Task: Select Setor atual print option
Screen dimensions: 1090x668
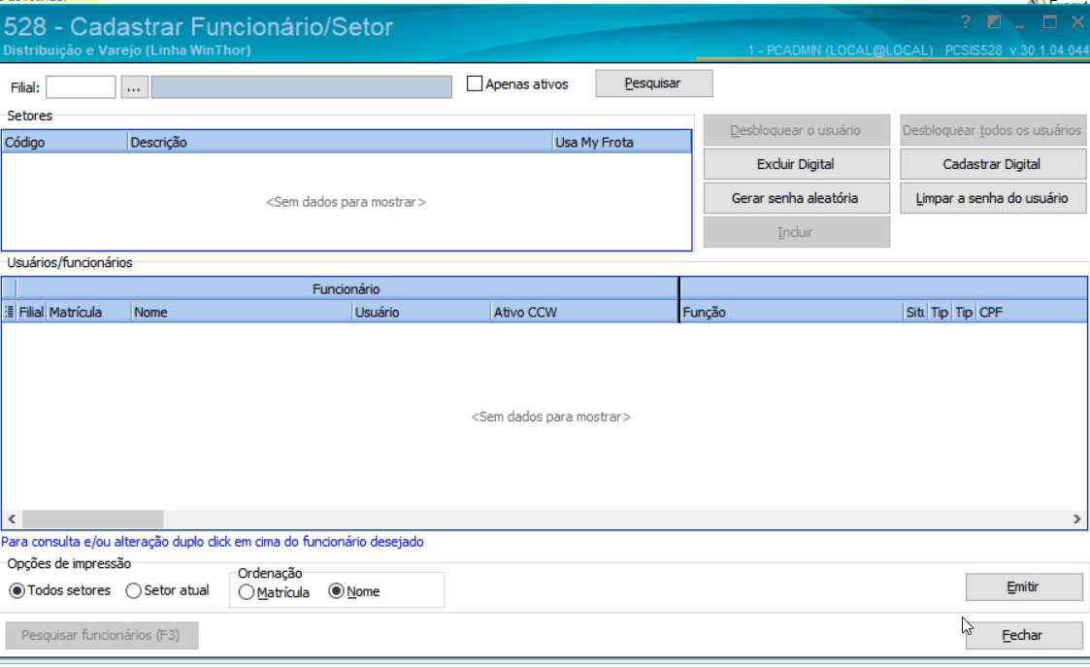Action: (134, 591)
